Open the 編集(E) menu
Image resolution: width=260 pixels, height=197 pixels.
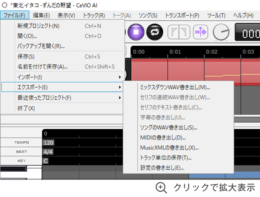tap(41, 15)
